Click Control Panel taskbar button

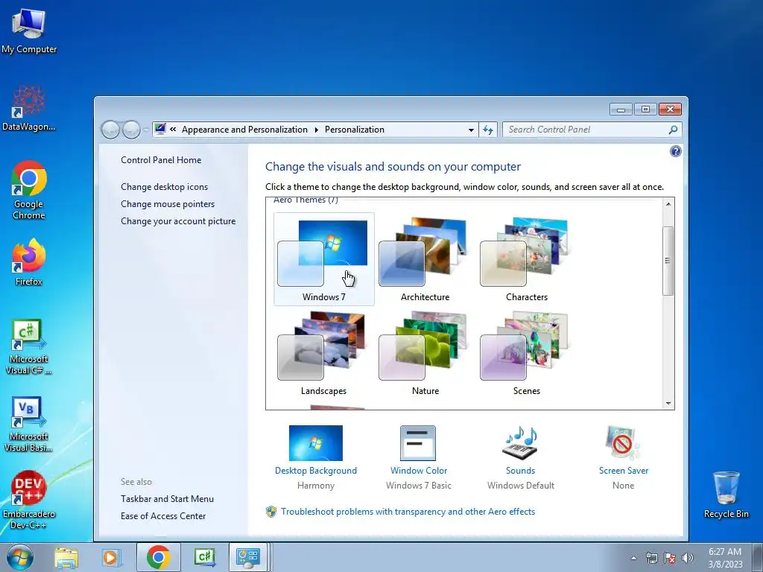coord(248,557)
